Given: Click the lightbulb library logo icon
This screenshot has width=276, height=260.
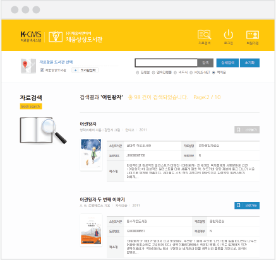Looking at the screenshot, I should pos(56,37).
